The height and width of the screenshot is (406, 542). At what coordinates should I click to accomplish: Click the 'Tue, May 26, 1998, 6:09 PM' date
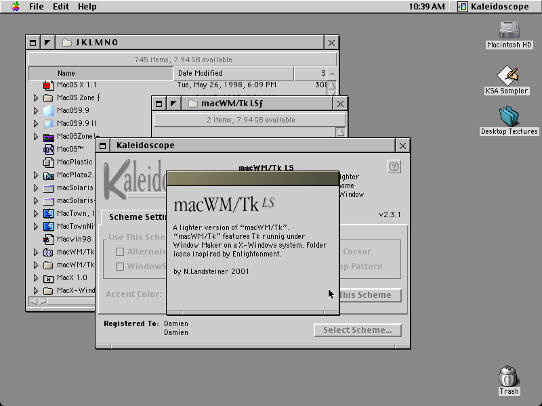227,85
